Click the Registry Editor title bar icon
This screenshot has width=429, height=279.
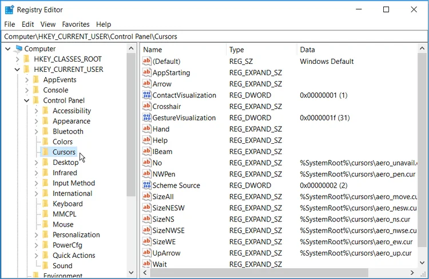point(9,10)
